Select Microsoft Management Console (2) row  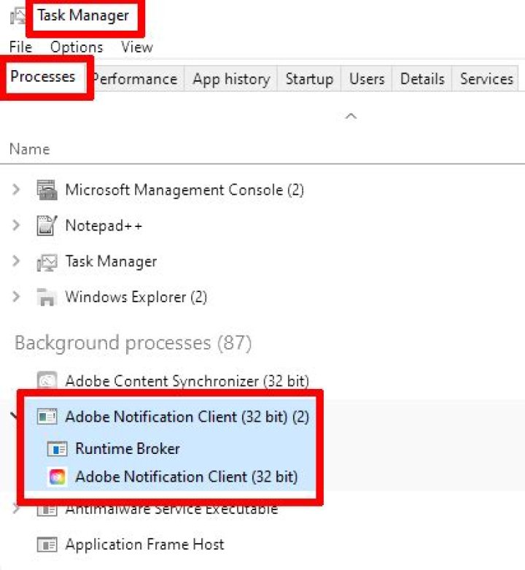262,190
